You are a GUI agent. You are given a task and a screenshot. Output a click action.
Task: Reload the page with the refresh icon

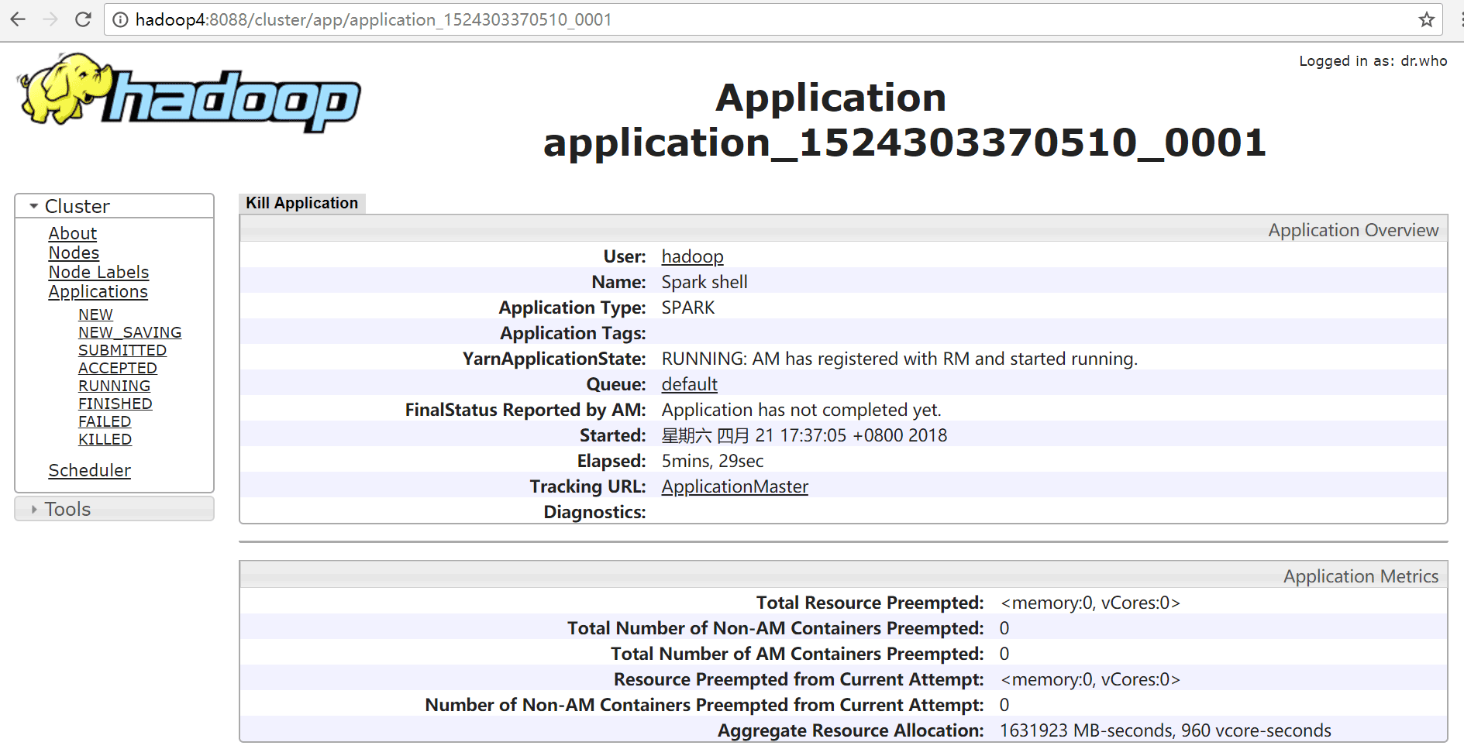click(x=83, y=19)
